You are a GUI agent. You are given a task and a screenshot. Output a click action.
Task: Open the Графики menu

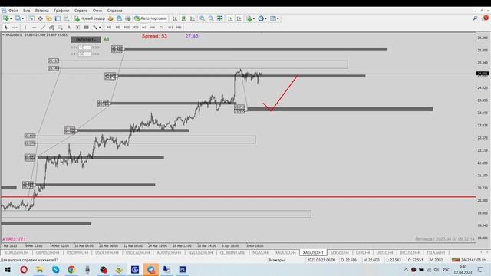point(61,11)
